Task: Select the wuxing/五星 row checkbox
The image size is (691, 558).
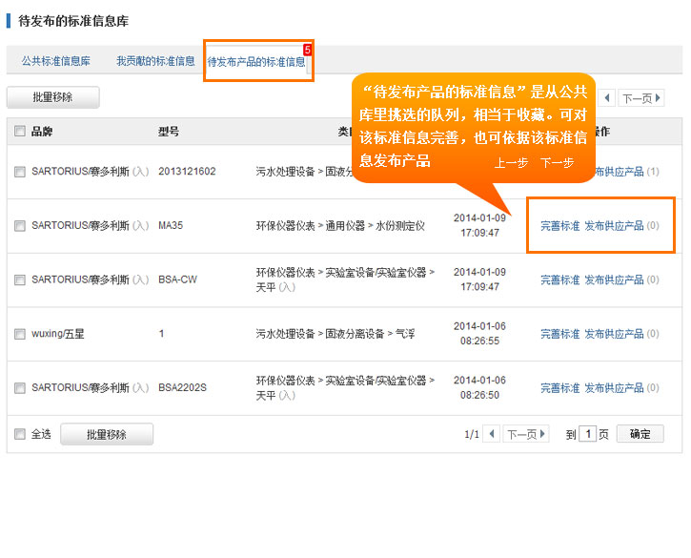Action: coord(20,334)
